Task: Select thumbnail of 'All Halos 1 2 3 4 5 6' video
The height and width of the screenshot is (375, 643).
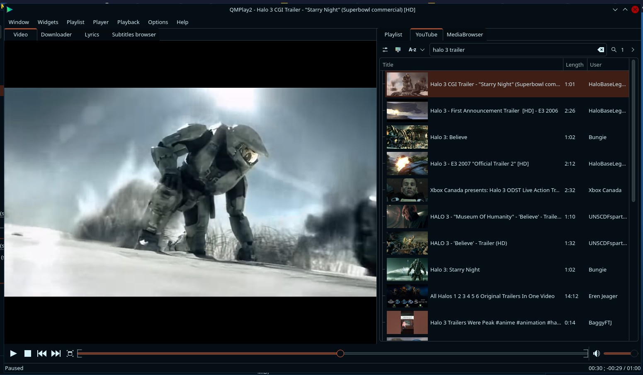Action: click(x=407, y=296)
